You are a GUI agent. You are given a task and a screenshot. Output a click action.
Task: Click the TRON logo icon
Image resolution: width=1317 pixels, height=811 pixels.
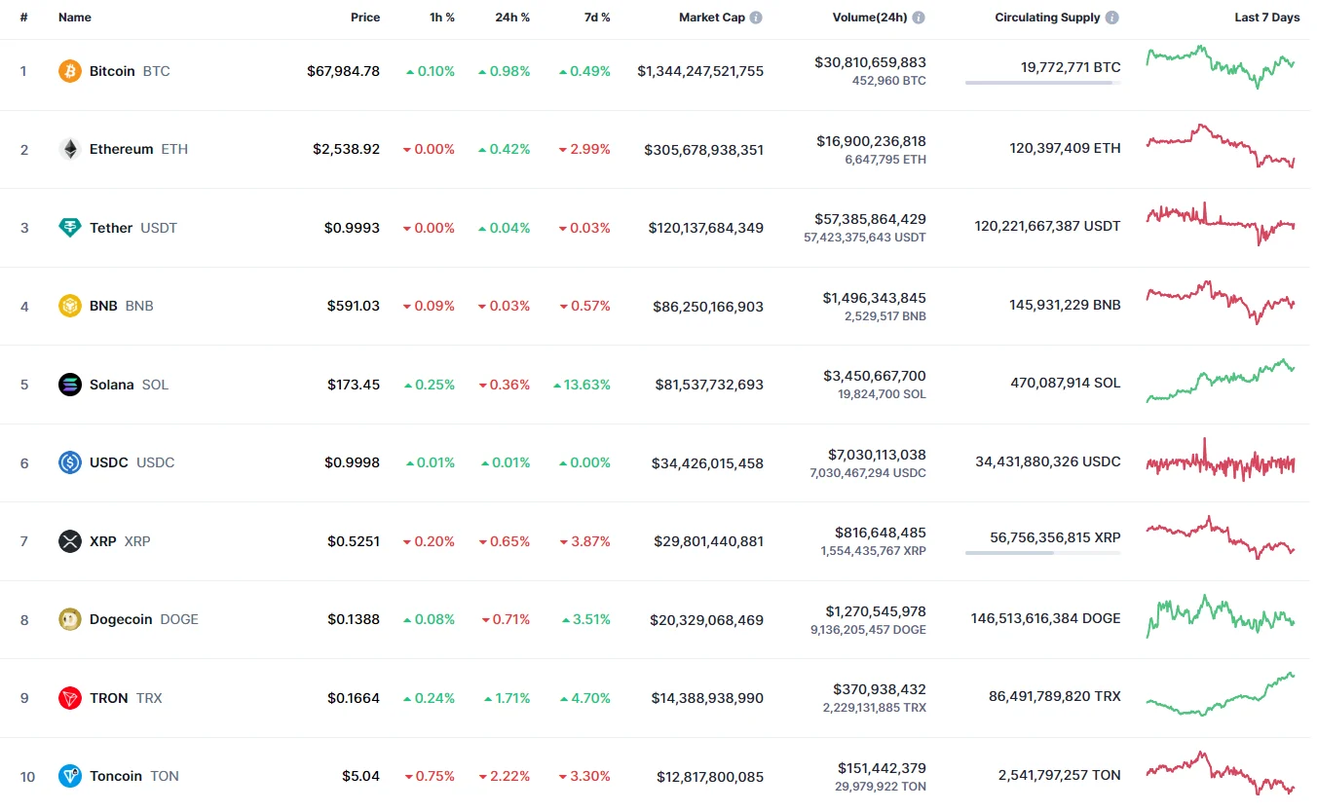[70, 698]
